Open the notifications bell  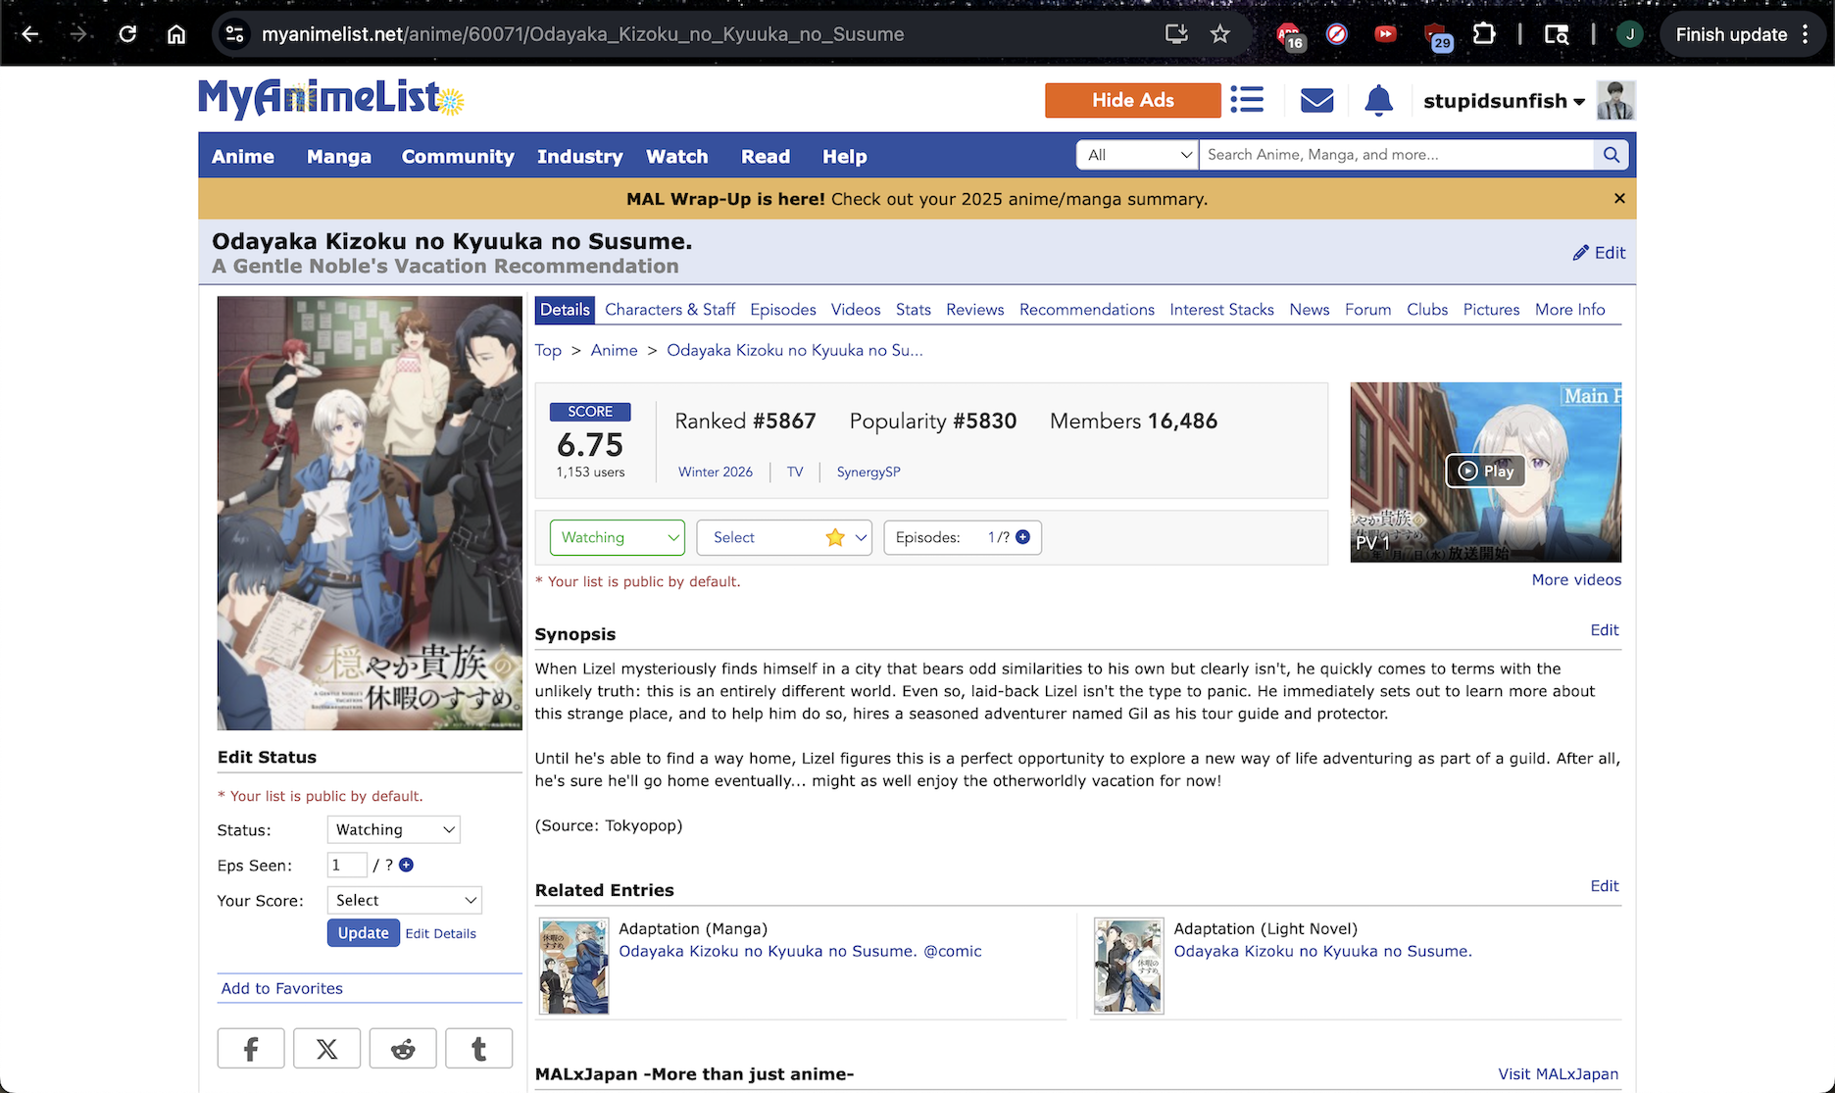1378,100
